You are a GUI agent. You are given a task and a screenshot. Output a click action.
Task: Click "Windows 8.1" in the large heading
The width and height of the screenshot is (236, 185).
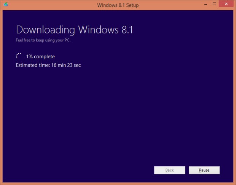[105, 30]
